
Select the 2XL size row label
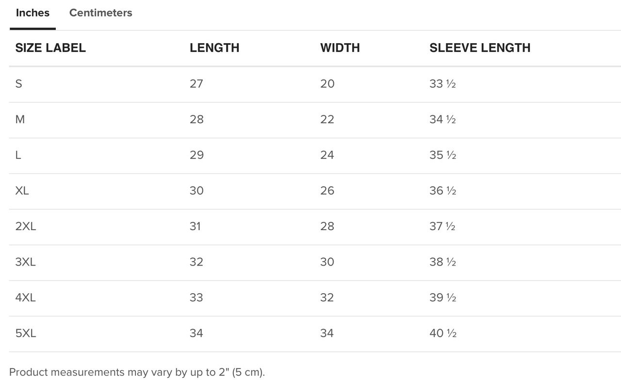point(26,226)
